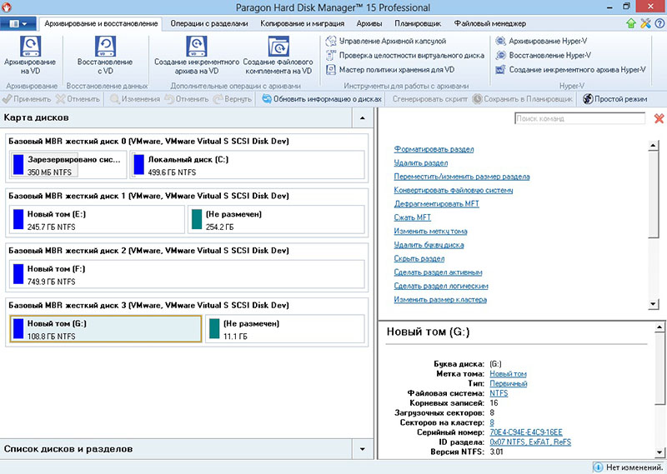Open the main application menu dropdown
Viewport: 667px width, 474px height.
point(19,24)
